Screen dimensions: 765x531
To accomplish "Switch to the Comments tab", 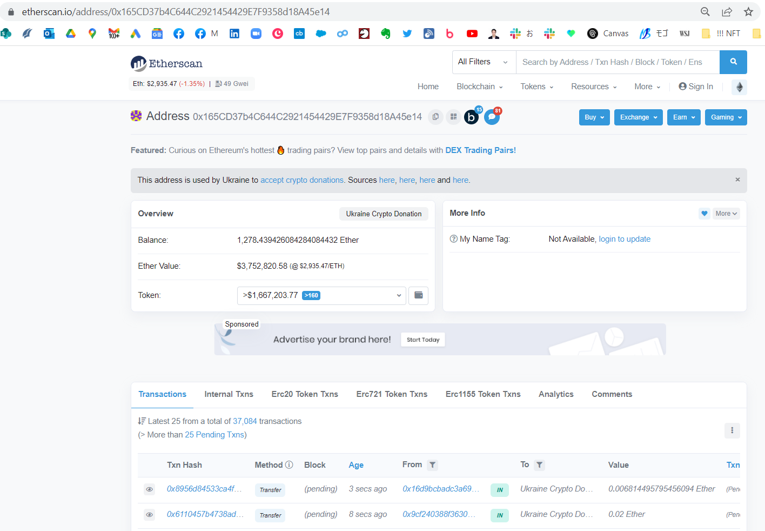I will [612, 394].
